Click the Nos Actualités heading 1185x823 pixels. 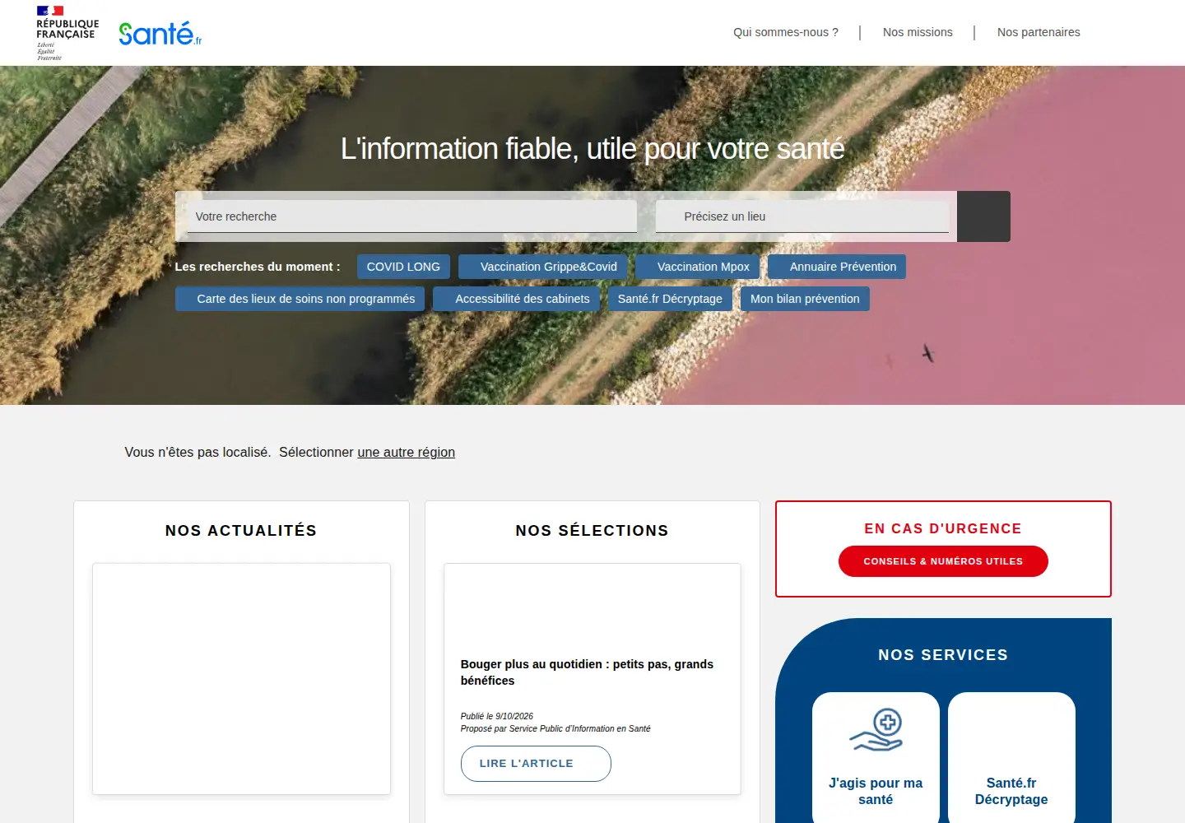coord(241,531)
